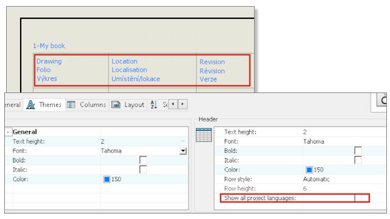Enable Italic checkbox in Header section
390x219 pixels.
(x=358, y=160)
